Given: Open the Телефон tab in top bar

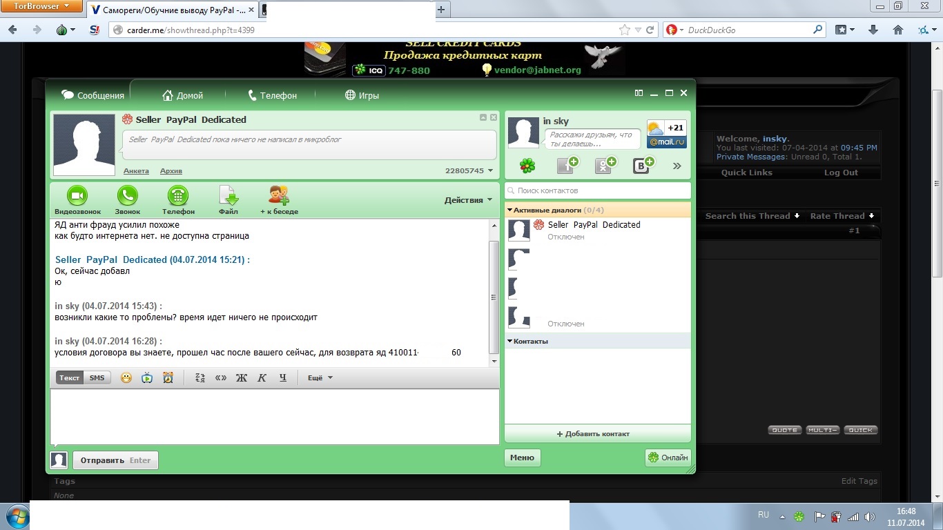Looking at the screenshot, I should (272, 95).
